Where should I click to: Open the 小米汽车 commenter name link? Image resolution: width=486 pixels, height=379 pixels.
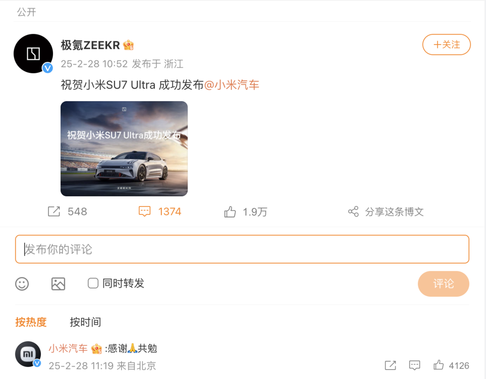pyautogui.click(x=68, y=348)
